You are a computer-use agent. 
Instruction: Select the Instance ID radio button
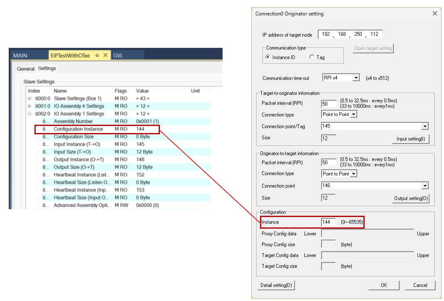267,57
